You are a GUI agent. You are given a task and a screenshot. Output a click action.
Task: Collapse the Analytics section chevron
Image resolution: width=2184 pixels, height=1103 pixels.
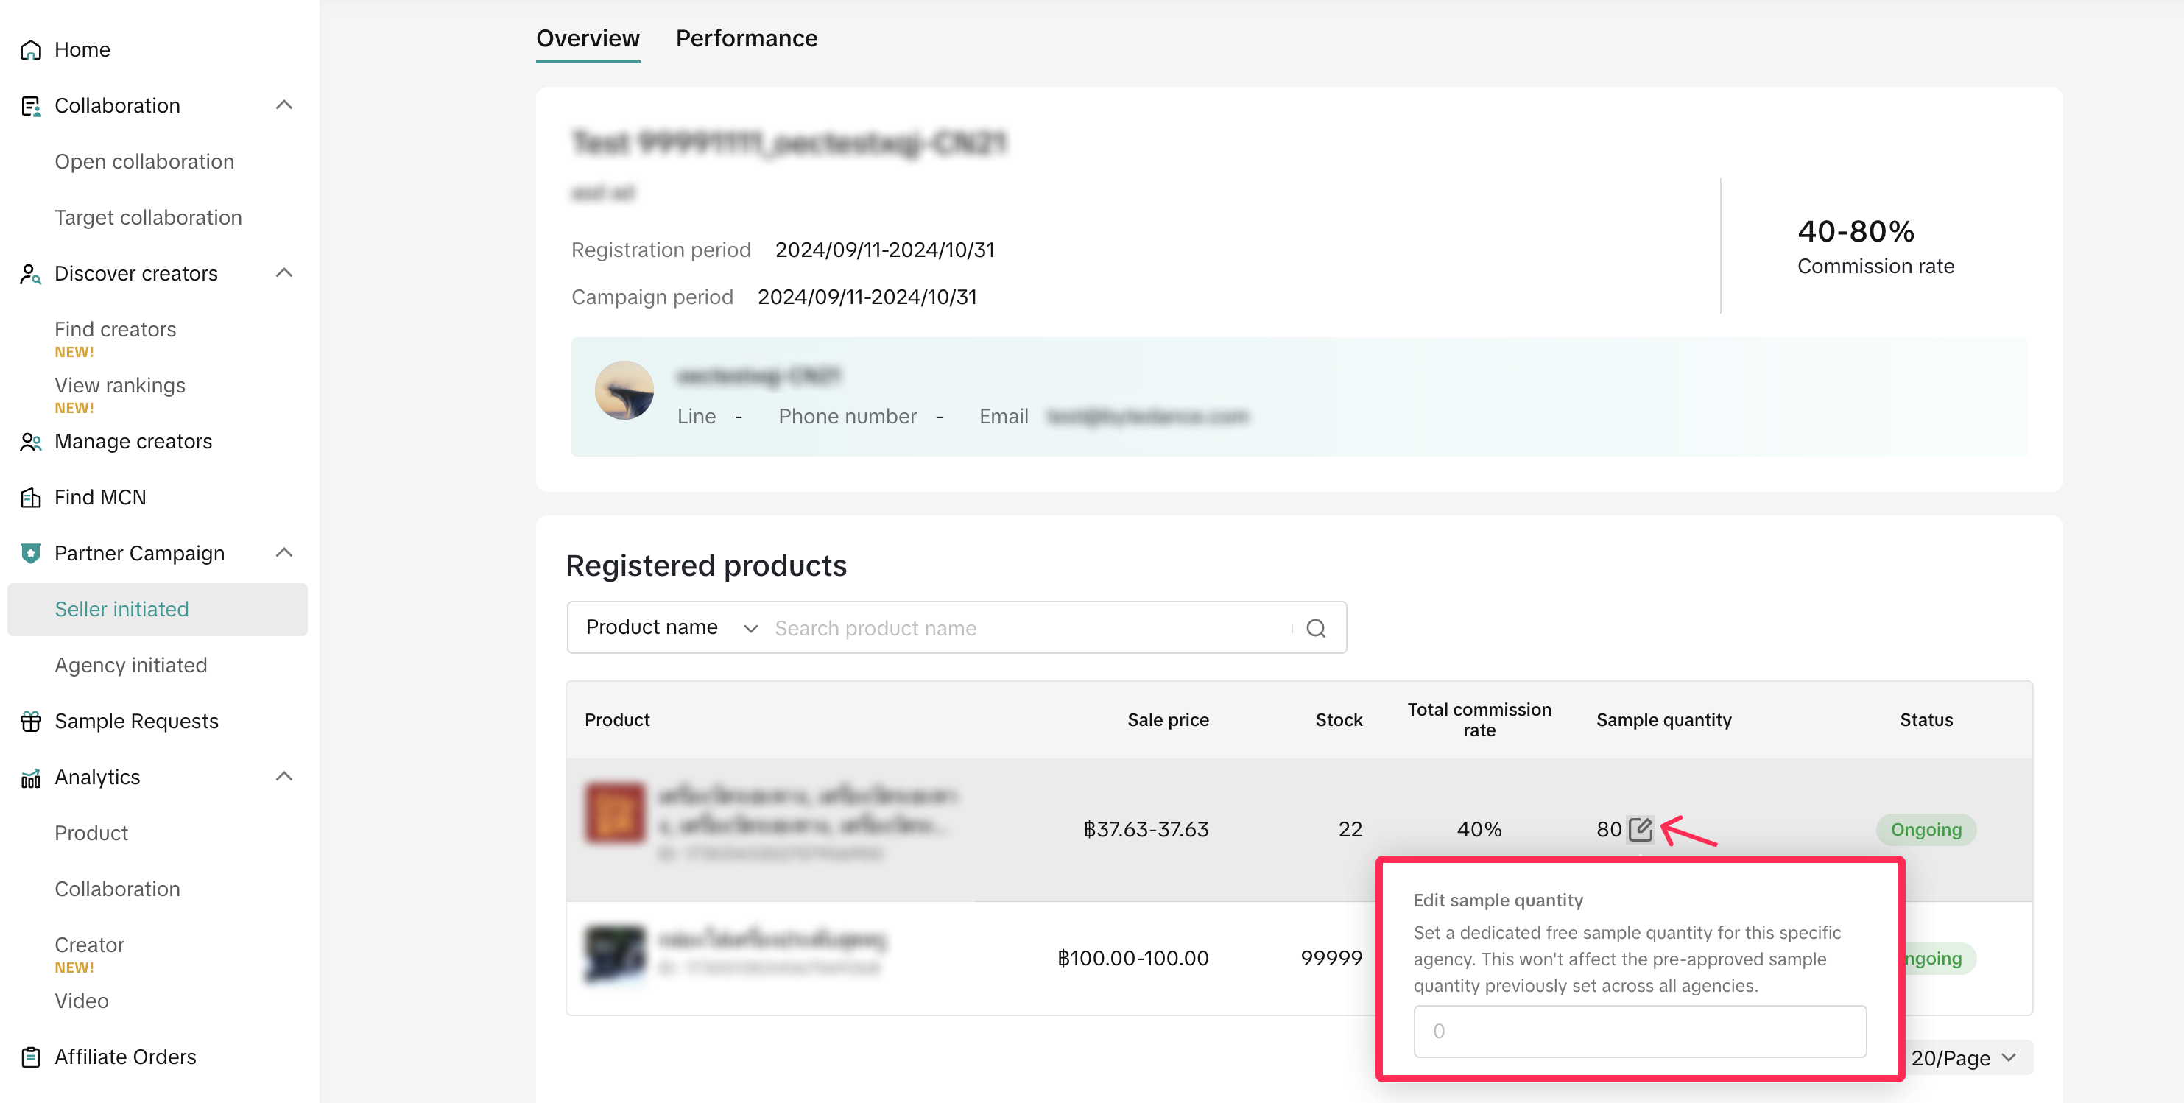[x=284, y=777]
